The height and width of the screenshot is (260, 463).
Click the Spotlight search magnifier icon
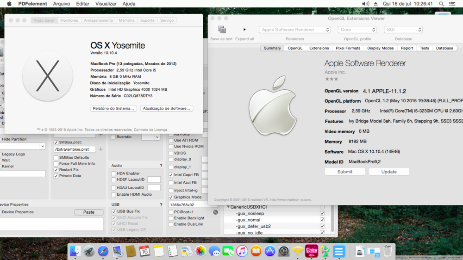coord(441,4)
